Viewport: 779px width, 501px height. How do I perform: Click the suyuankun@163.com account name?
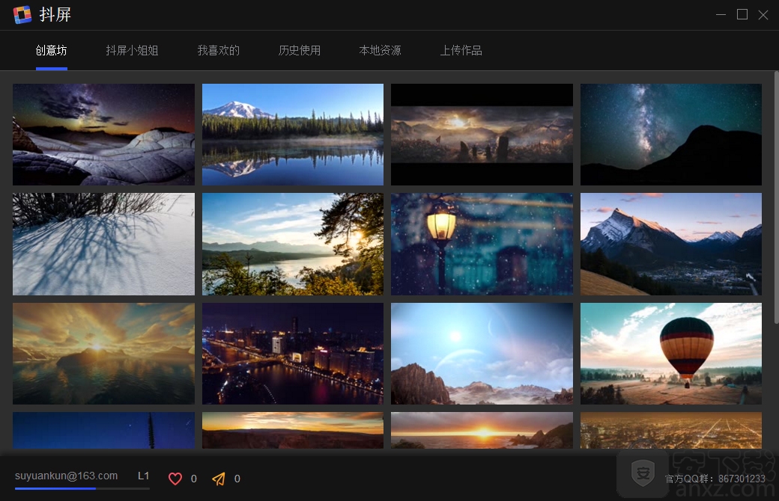66,476
